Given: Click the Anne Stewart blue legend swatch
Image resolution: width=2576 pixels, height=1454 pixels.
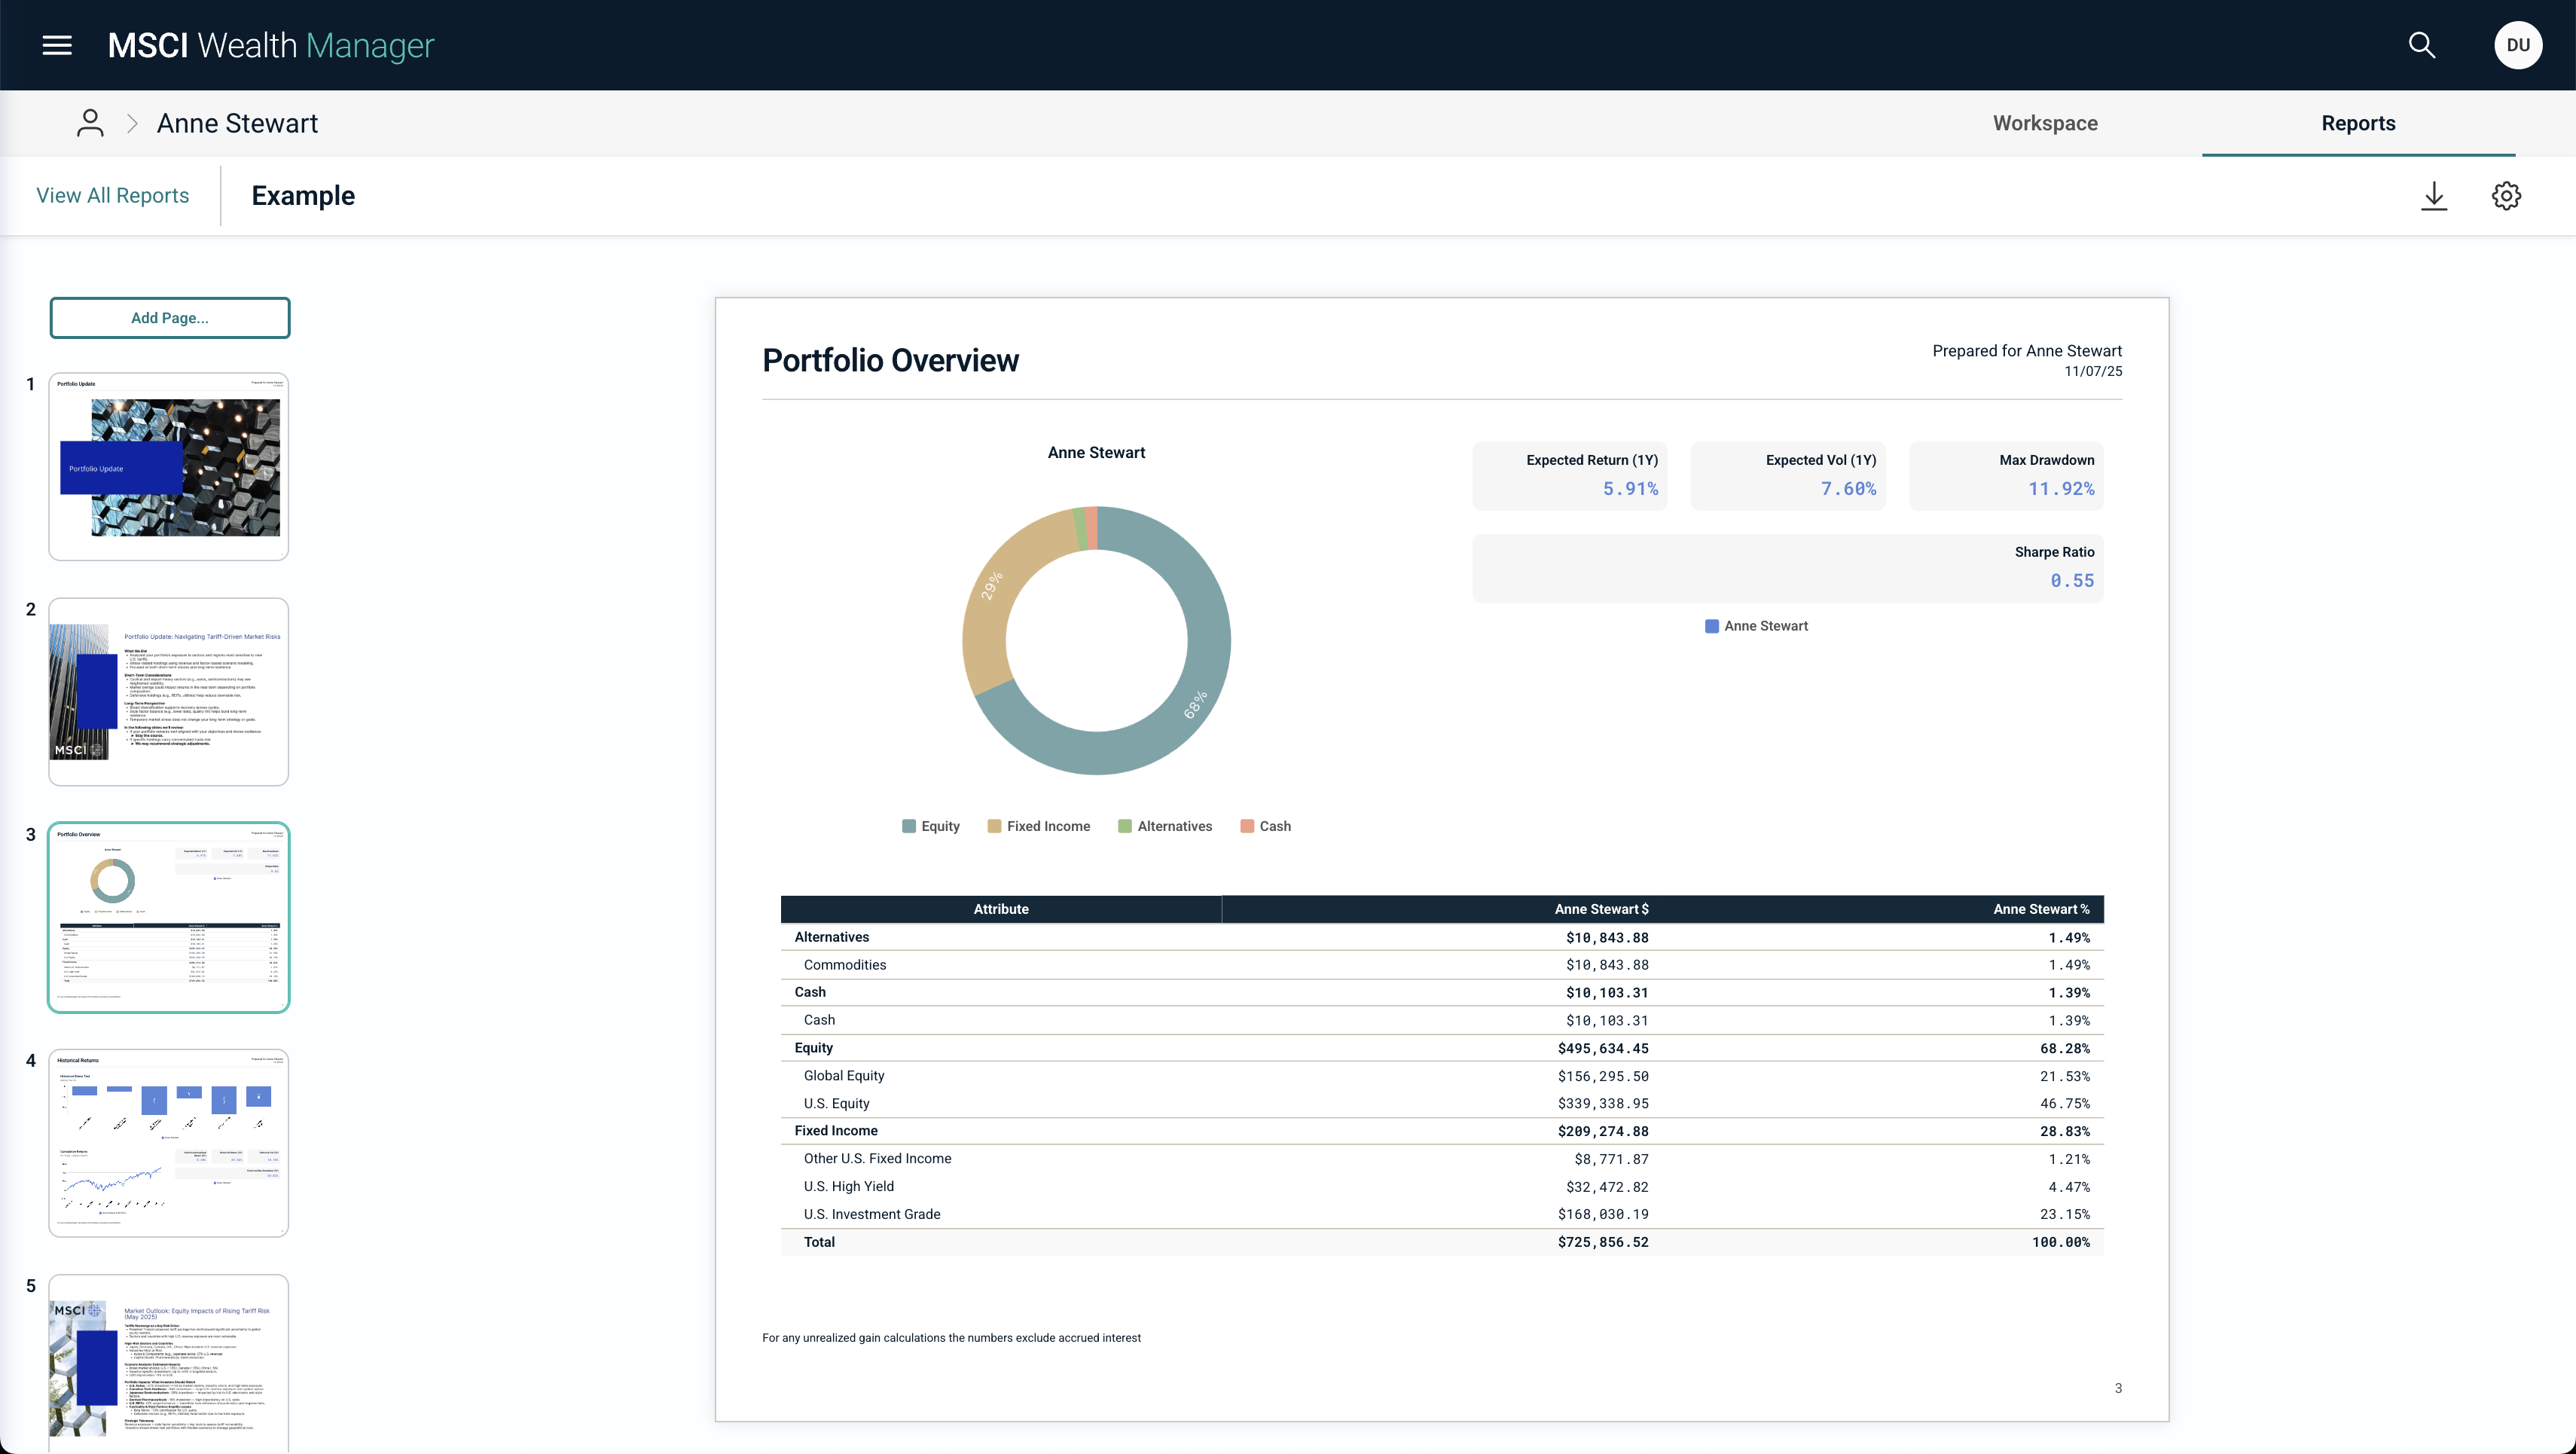Looking at the screenshot, I should [1711, 626].
